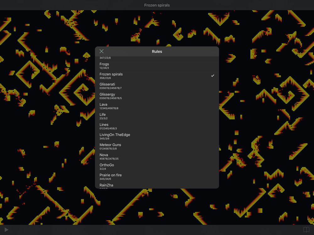Pick the OrthoGo rule
Screen dimensions: 314x235
pos(157,167)
